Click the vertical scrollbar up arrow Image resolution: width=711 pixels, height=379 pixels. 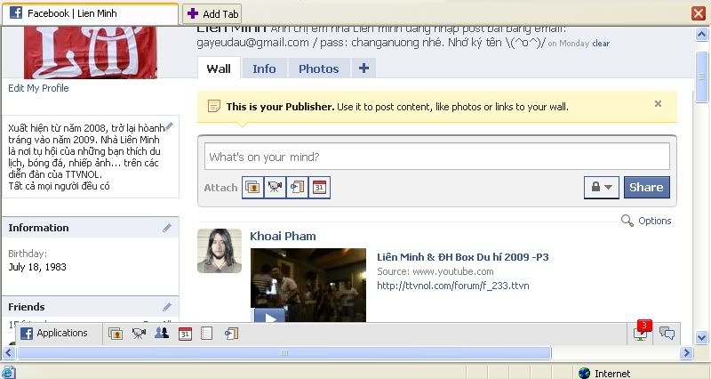[702, 35]
